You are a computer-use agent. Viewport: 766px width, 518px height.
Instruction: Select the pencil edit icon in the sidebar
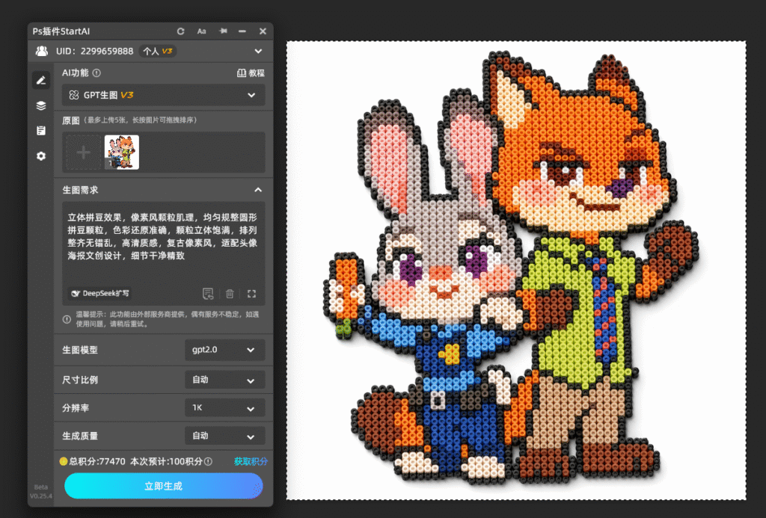tap(41, 80)
